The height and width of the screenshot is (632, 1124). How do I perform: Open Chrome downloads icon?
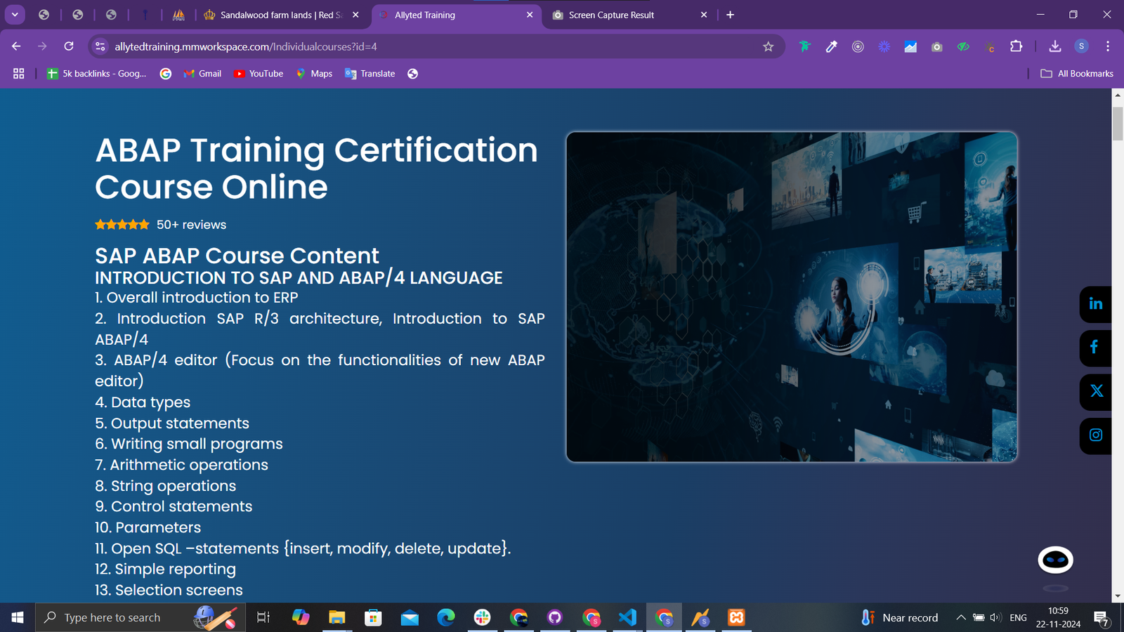pos(1054,46)
